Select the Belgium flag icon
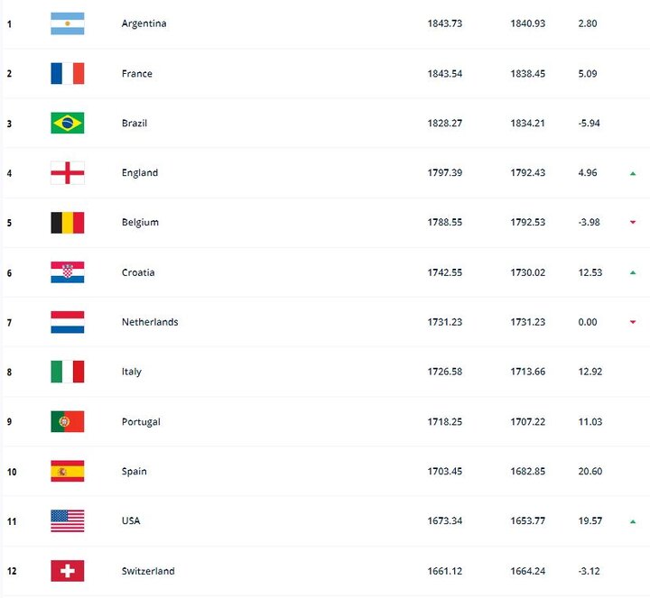This screenshot has width=650, height=598. (x=68, y=223)
